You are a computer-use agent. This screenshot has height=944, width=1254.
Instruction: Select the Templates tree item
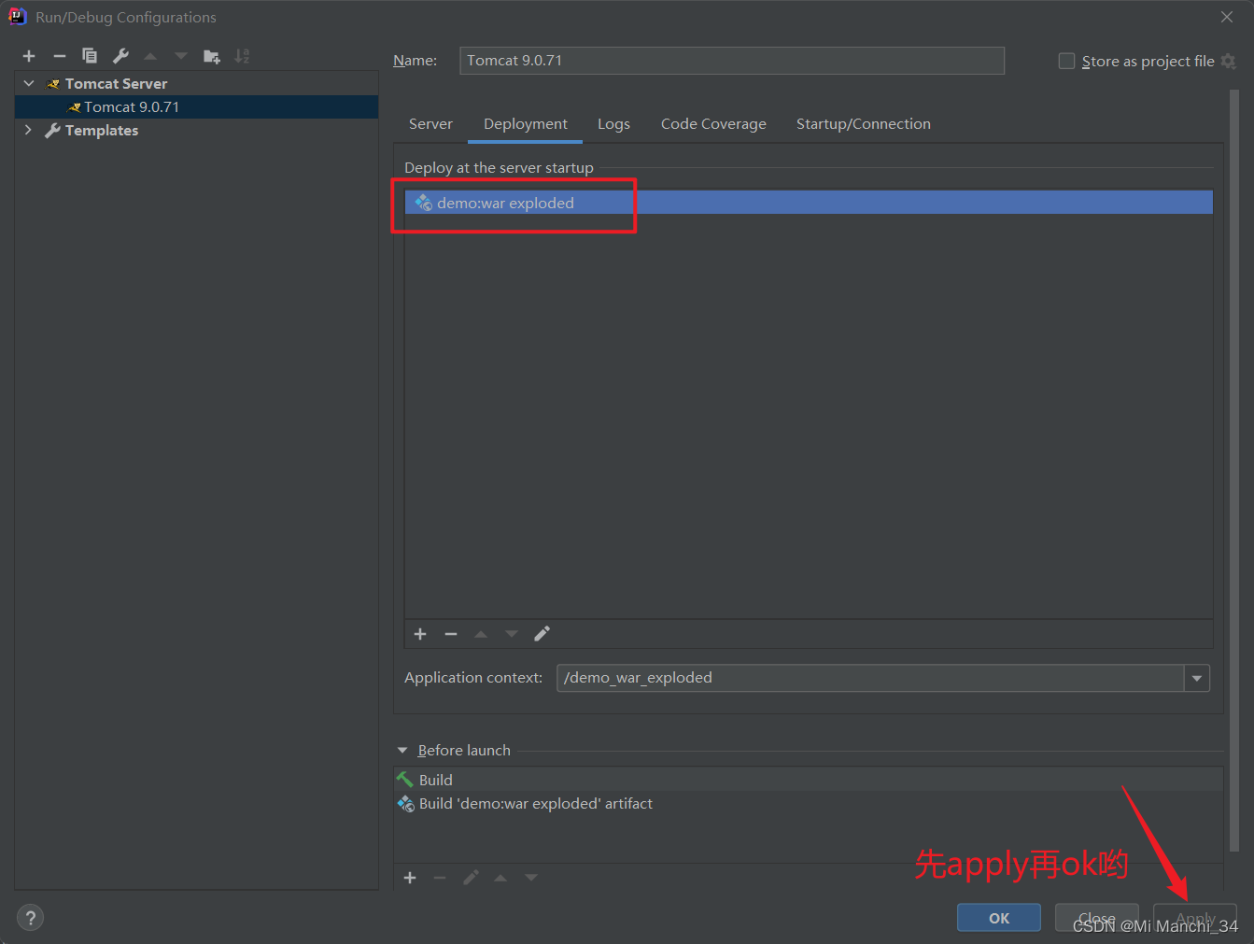102,131
